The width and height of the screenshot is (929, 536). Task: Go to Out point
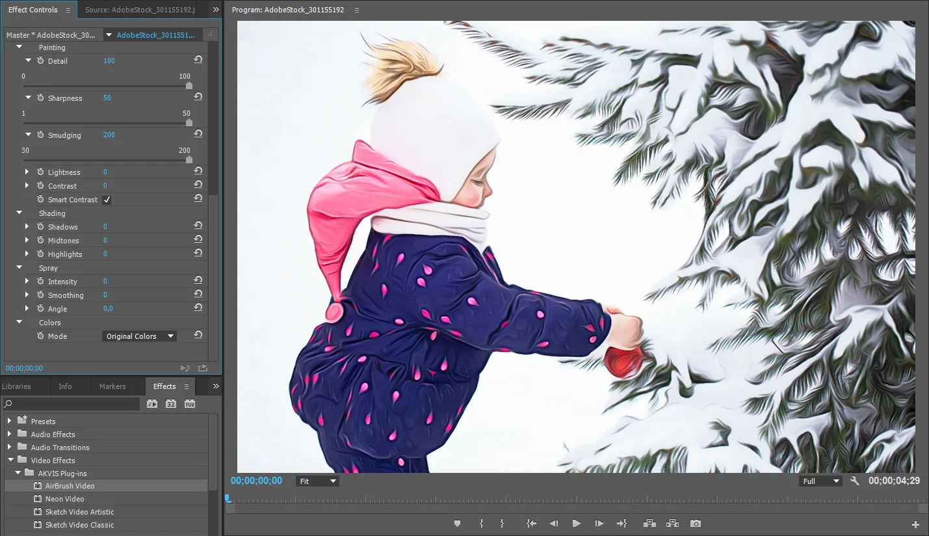(622, 524)
